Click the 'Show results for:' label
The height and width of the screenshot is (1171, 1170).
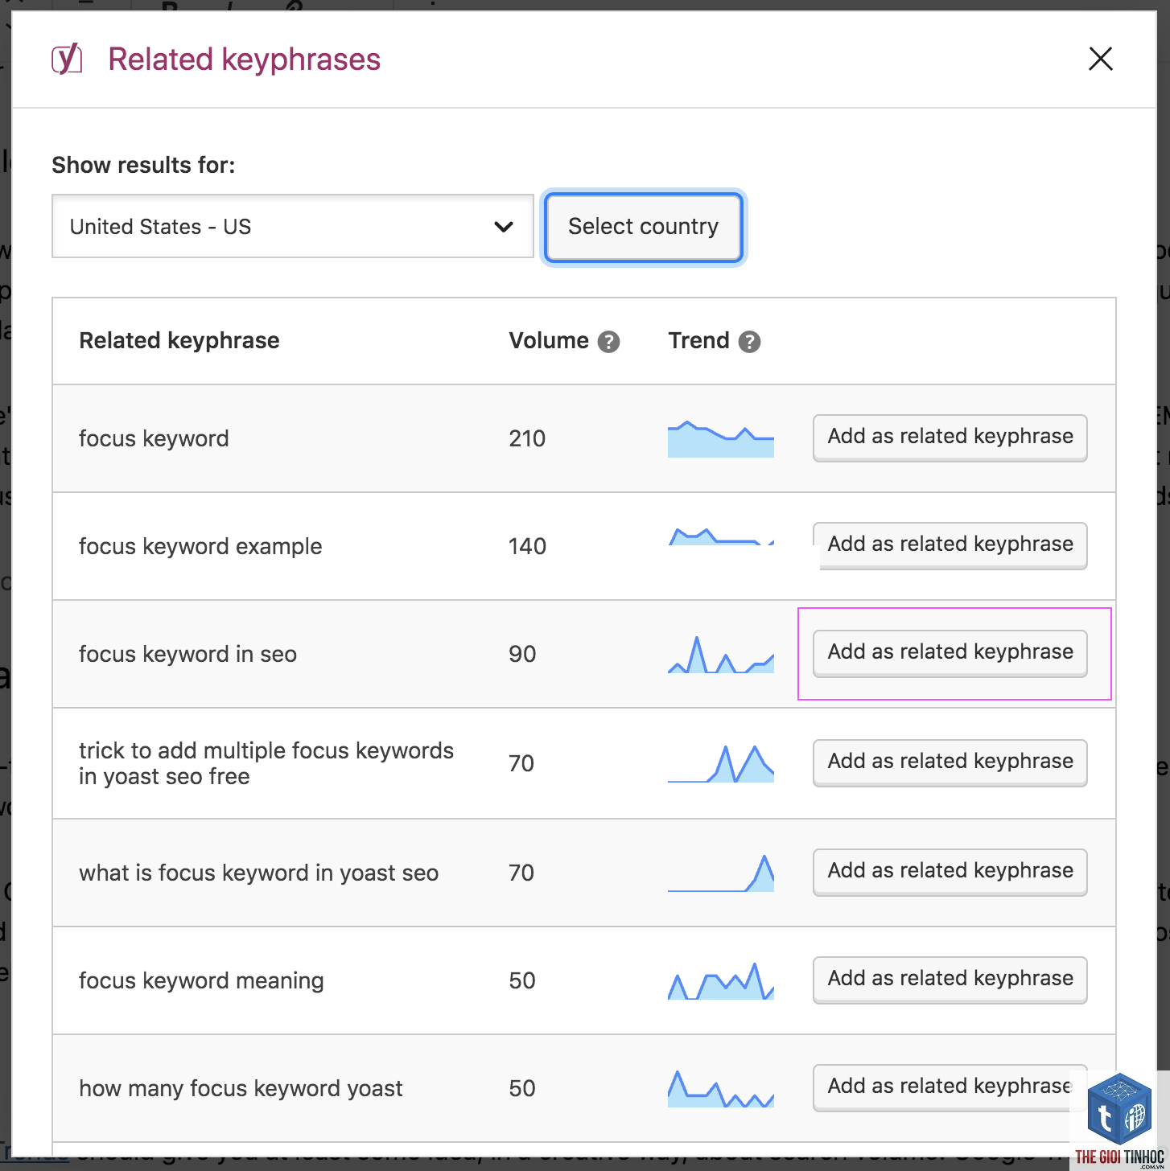(x=143, y=165)
